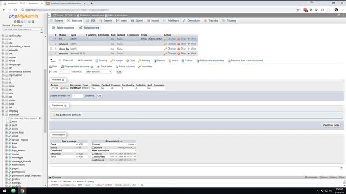Click Index icon in With selected bar
The width and height of the screenshot is (346, 194).
[x=170, y=61]
